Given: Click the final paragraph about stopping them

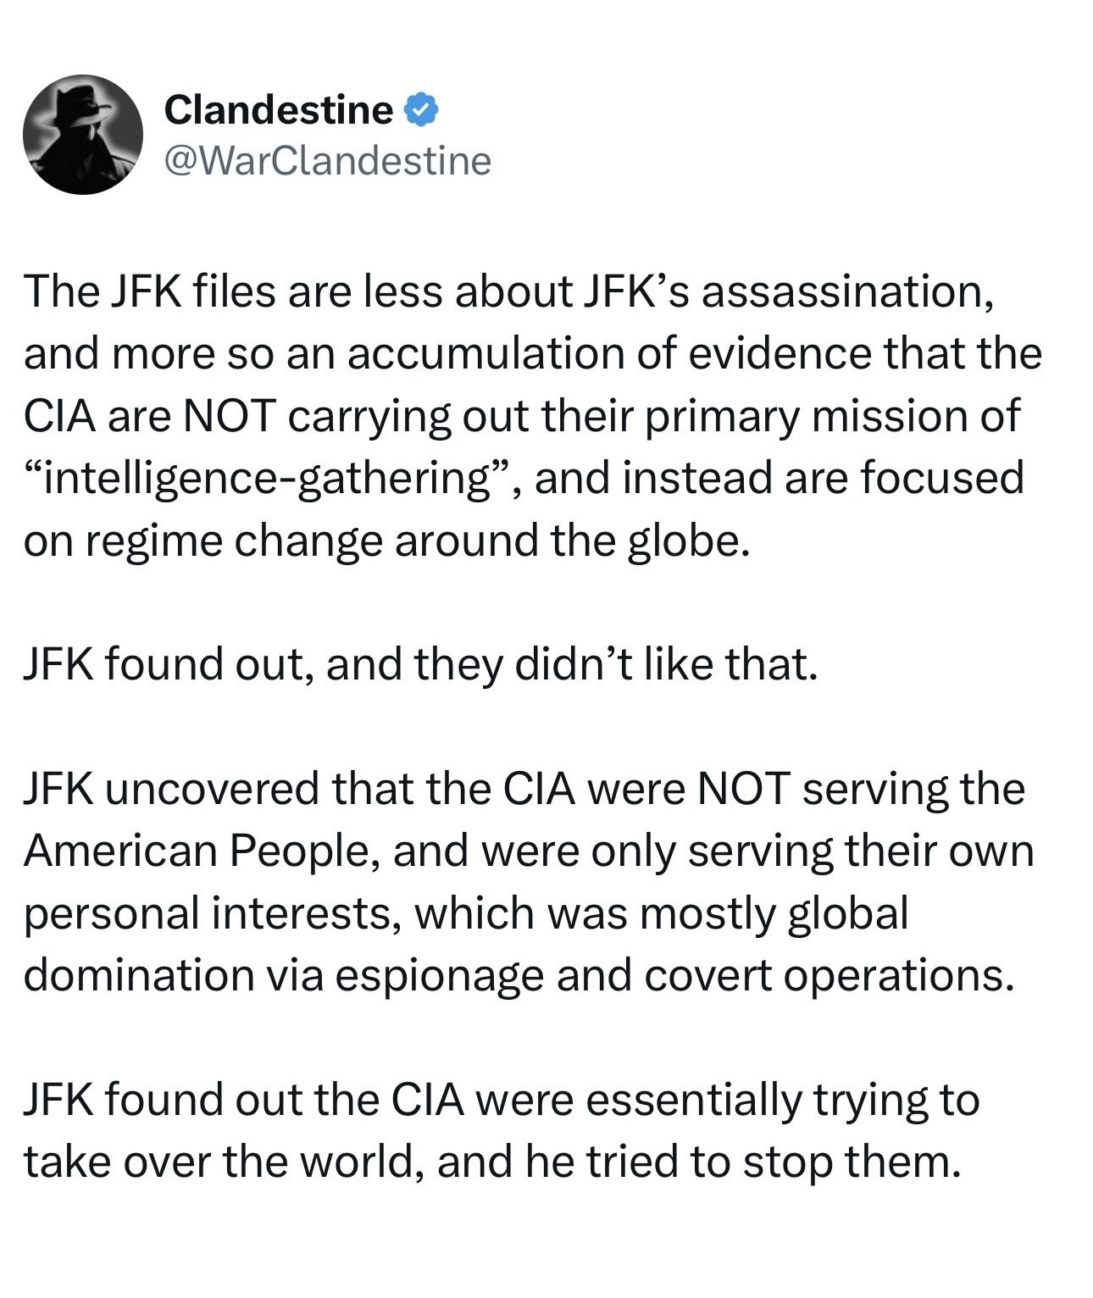Looking at the screenshot, I should click(500, 1131).
